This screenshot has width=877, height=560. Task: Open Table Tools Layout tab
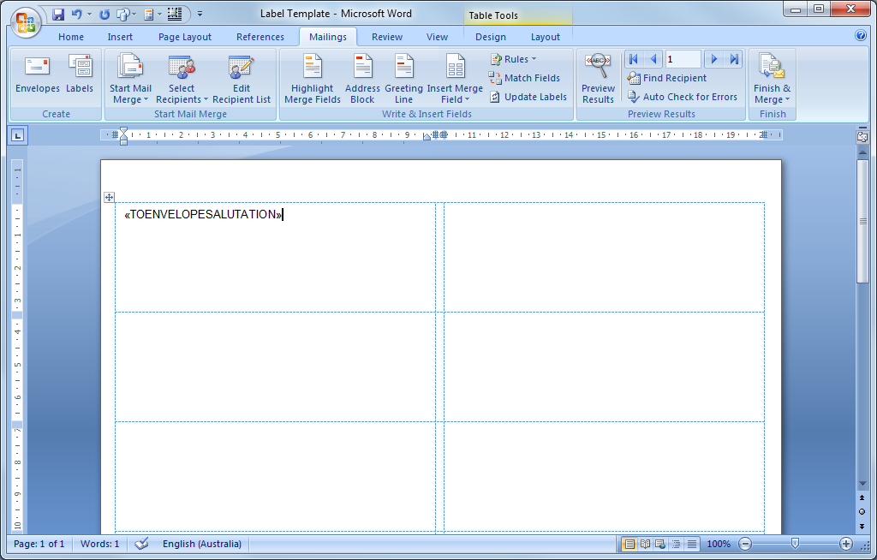point(546,37)
